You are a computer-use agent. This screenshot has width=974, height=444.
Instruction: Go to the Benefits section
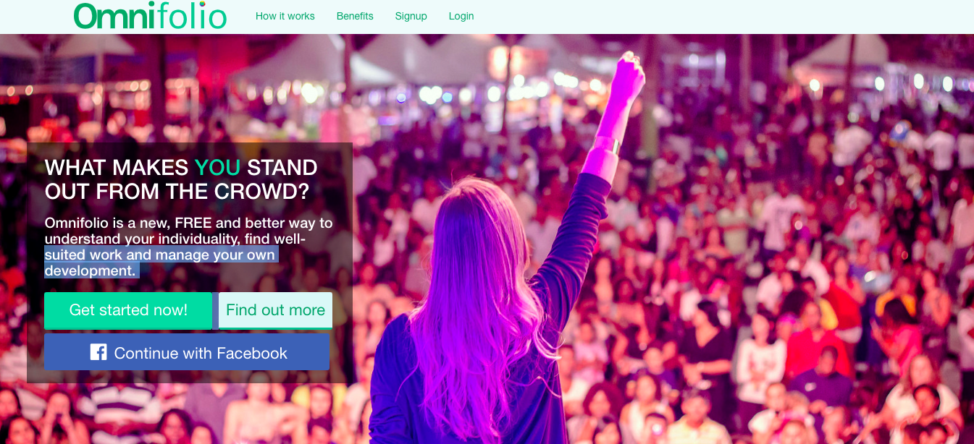(355, 16)
